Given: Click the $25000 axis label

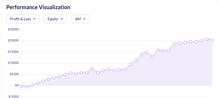Looking at the screenshot, I should point(14,30).
